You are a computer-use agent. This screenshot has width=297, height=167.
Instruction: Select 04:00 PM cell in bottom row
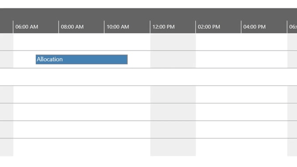[264, 147]
